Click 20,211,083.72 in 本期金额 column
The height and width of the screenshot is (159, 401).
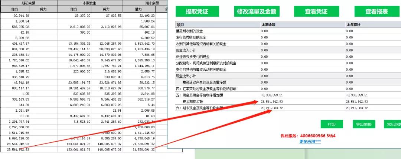[272, 108]
